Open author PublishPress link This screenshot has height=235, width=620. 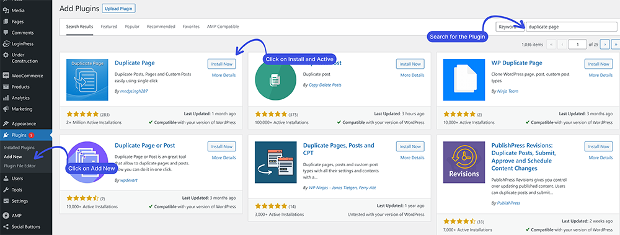click(x=508, y=203)
